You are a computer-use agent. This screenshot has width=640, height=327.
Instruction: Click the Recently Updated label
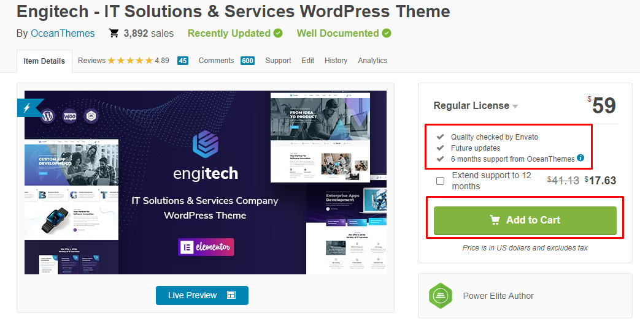coord(229,34)
